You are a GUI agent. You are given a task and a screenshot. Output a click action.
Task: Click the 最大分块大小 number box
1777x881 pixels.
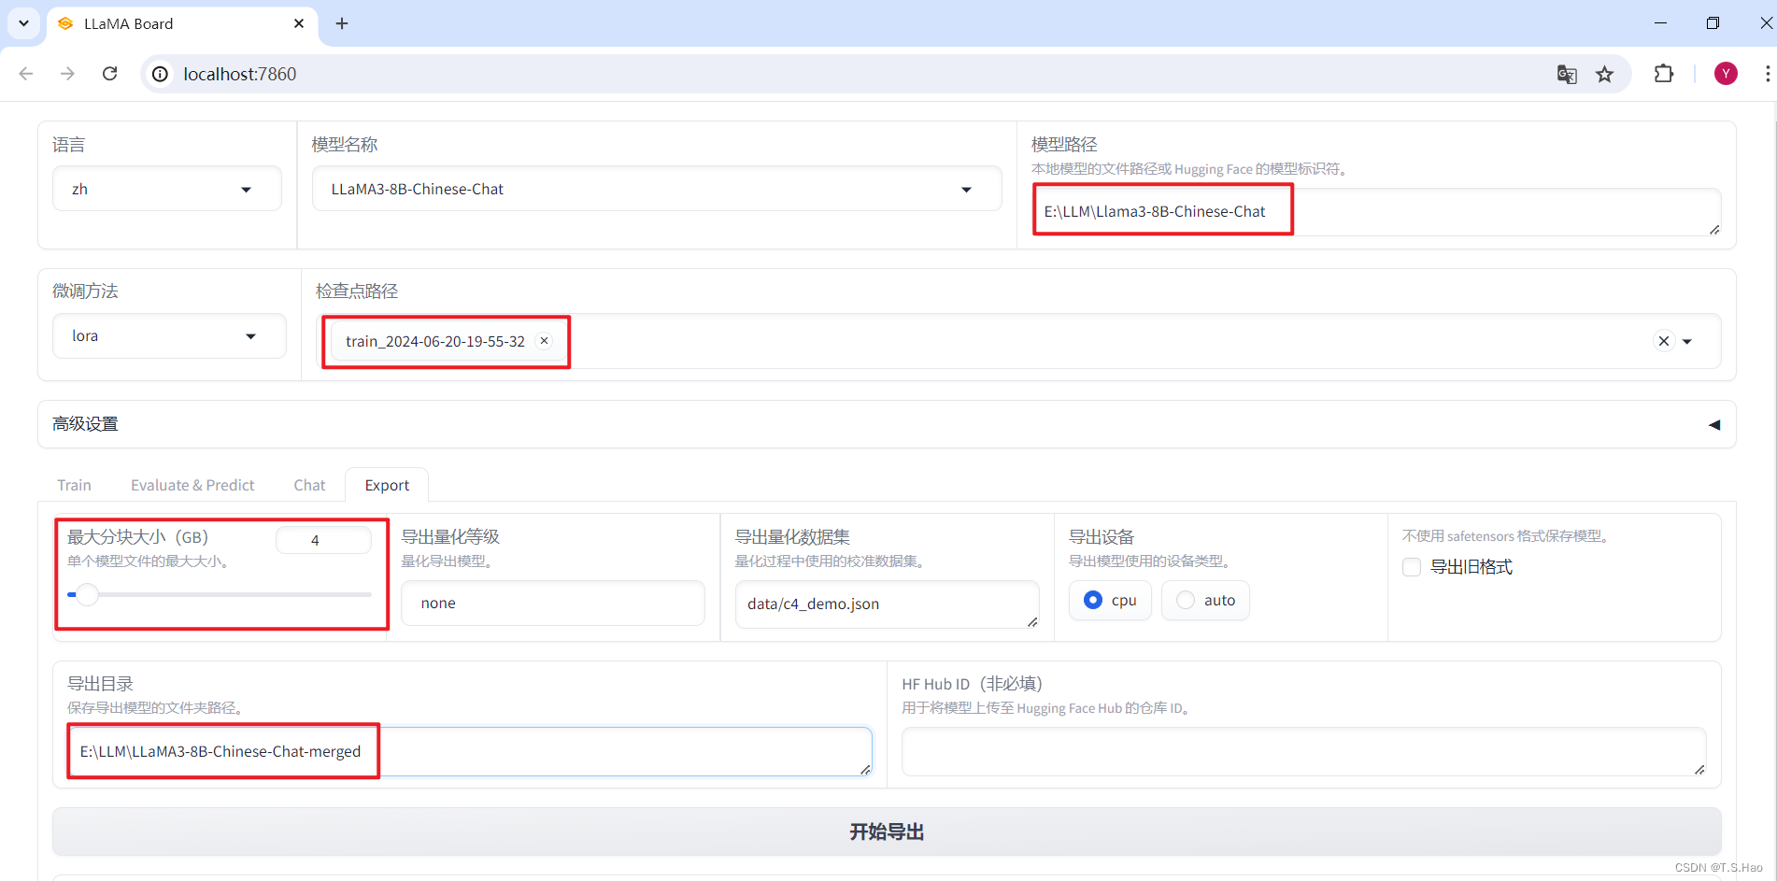tap(323, 540)
